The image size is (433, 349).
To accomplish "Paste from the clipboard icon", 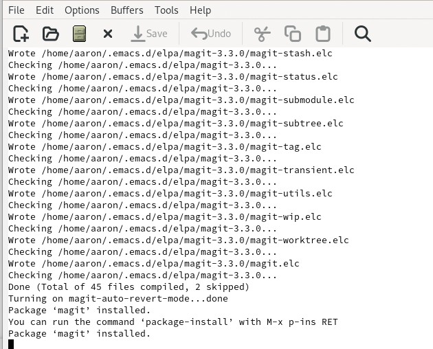I will pos(323,34).
